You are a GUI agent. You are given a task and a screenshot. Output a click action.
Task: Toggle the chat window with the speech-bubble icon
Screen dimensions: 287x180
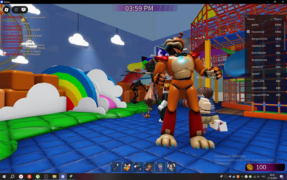pyautogui.click(x=24, y=10)
